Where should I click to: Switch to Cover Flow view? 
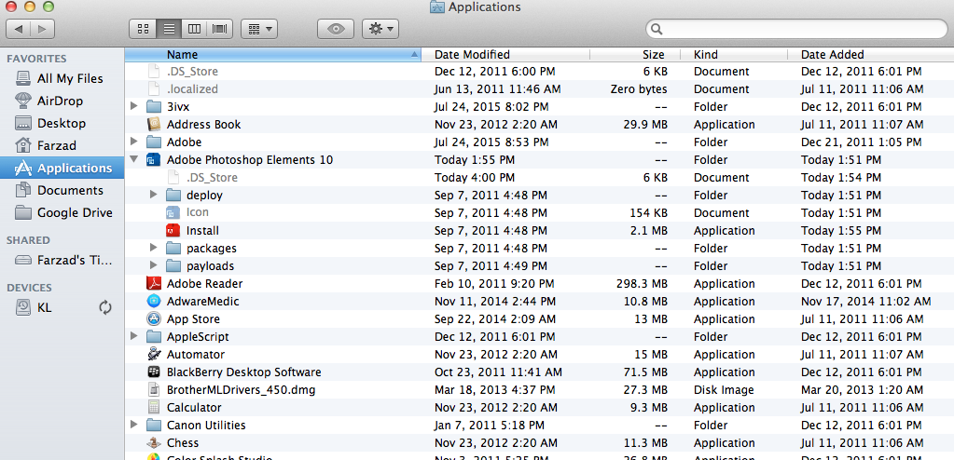pos(220,29)
